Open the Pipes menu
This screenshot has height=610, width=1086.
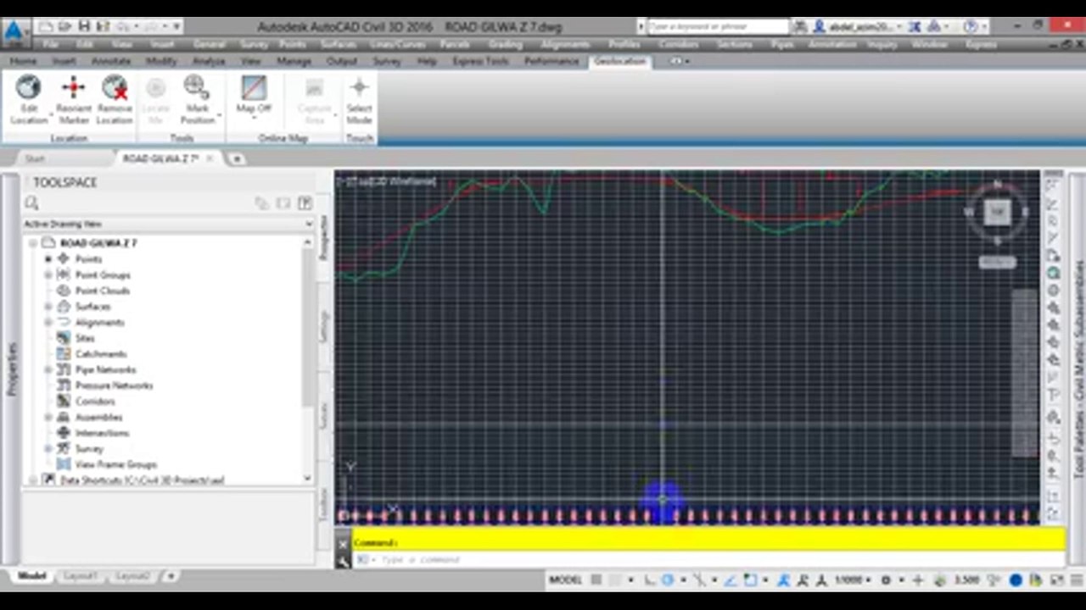tap(781, 44)
